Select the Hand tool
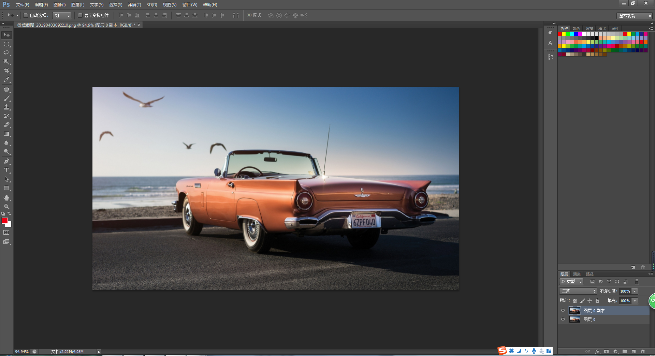The height and width of the screenshot is (356, 655). pos(6,198)
